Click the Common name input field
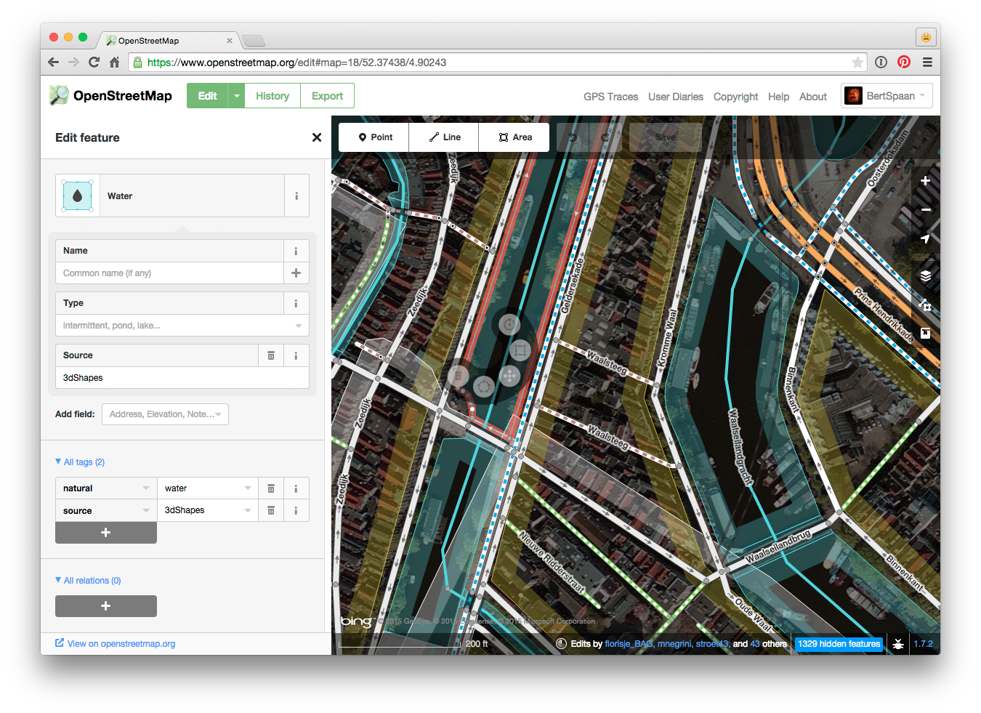This screenshot has width=981, height=713. [x=169, y=273]
